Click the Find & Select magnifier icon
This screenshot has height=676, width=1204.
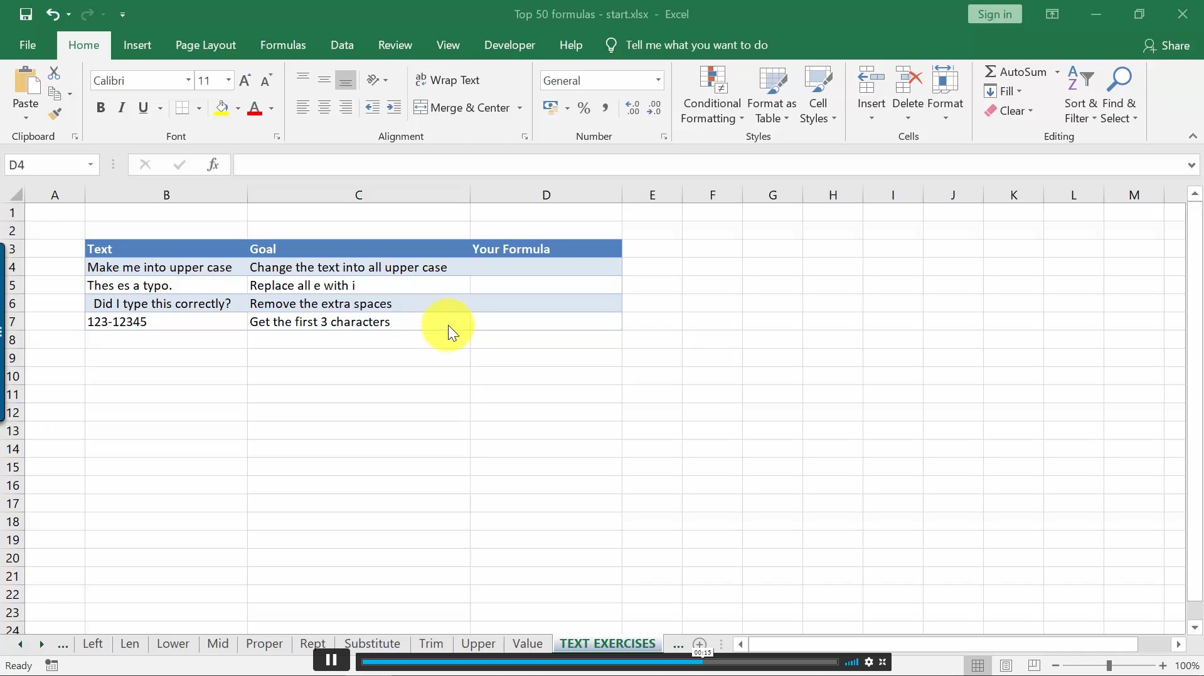1119,79
